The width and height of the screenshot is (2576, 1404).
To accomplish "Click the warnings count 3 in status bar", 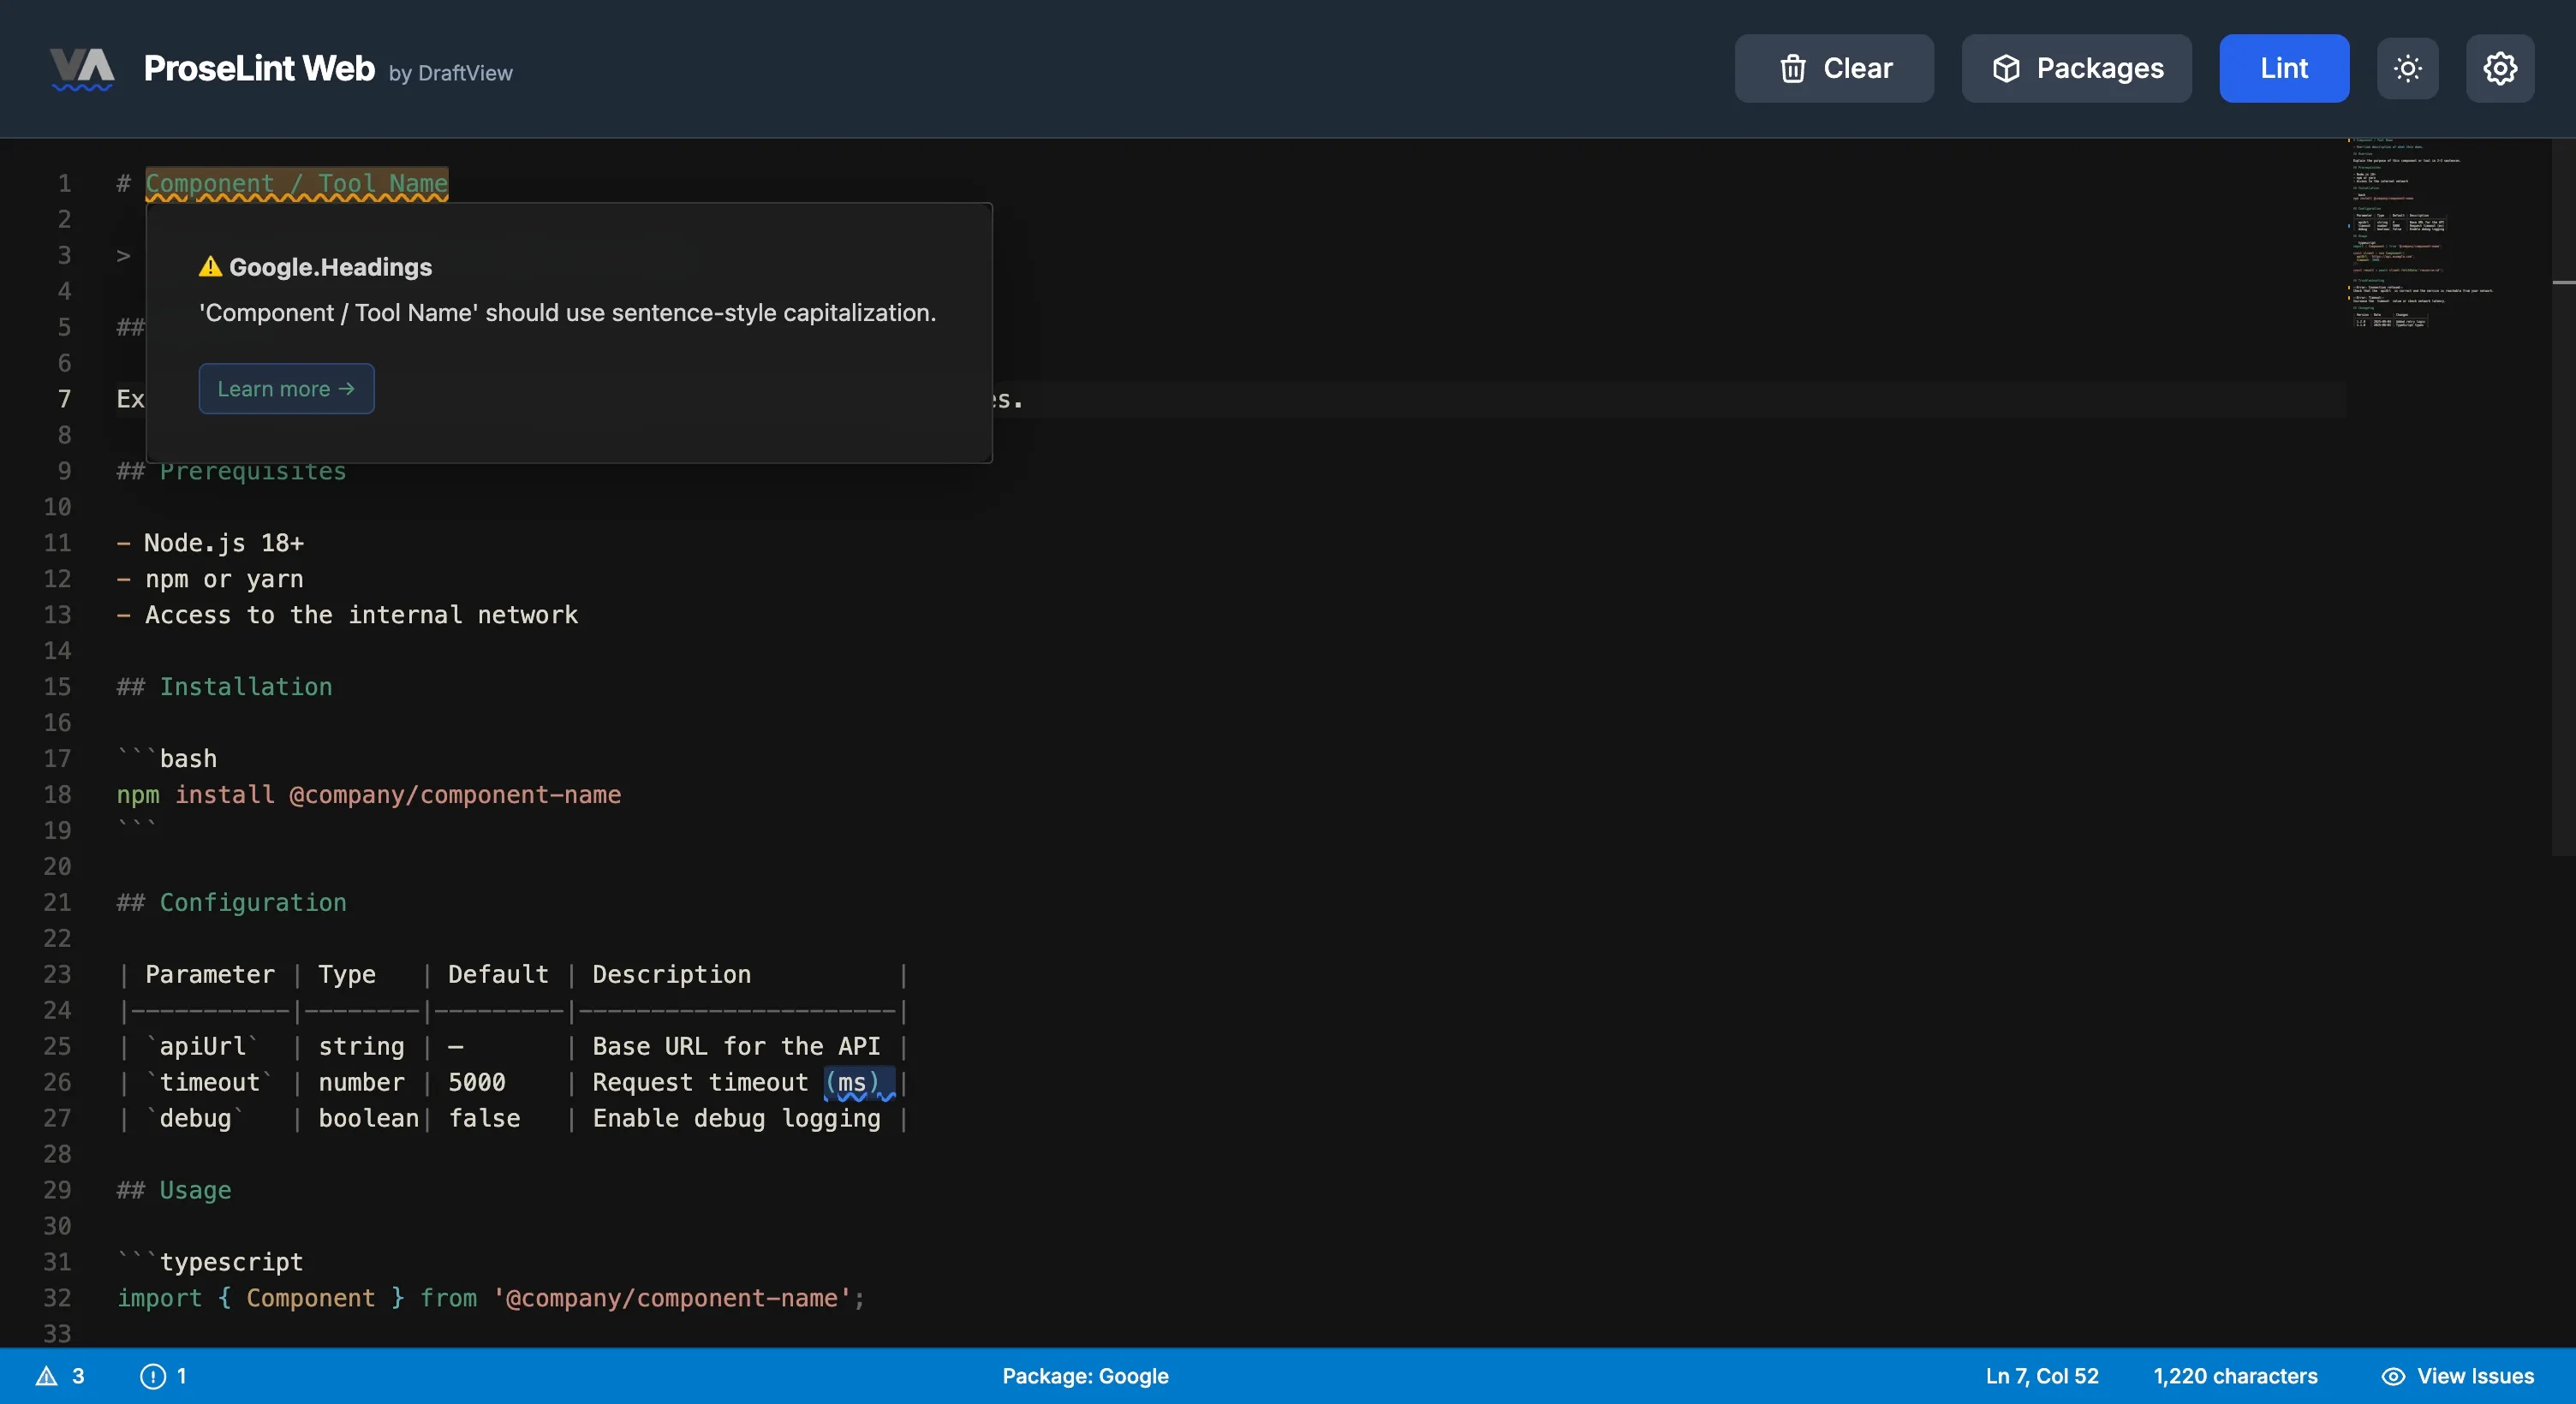I will tap(60, 1376).
